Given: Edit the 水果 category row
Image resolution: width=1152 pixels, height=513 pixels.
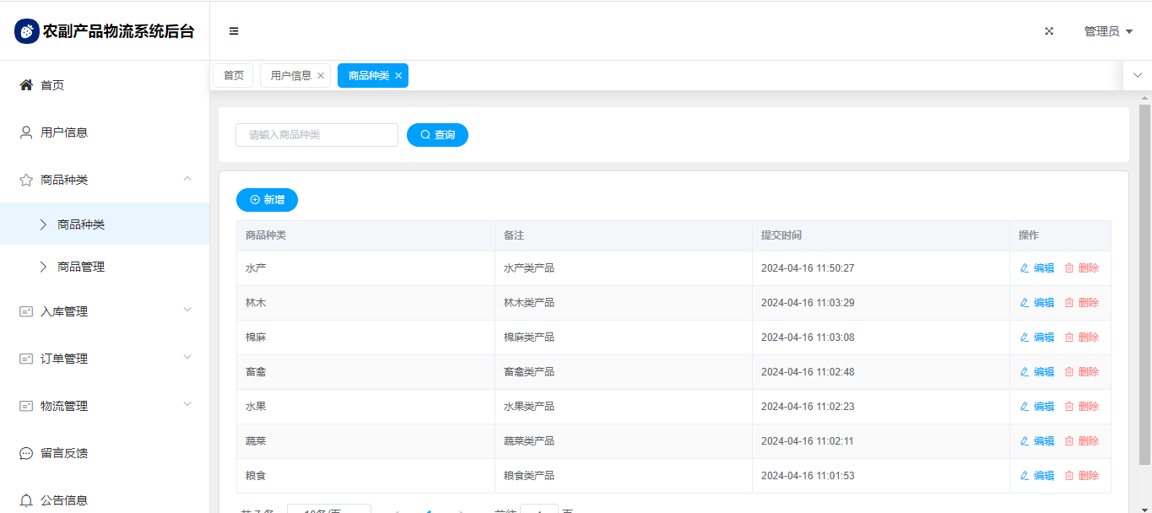Looking at the screenshot, I should click(1037, 407).
